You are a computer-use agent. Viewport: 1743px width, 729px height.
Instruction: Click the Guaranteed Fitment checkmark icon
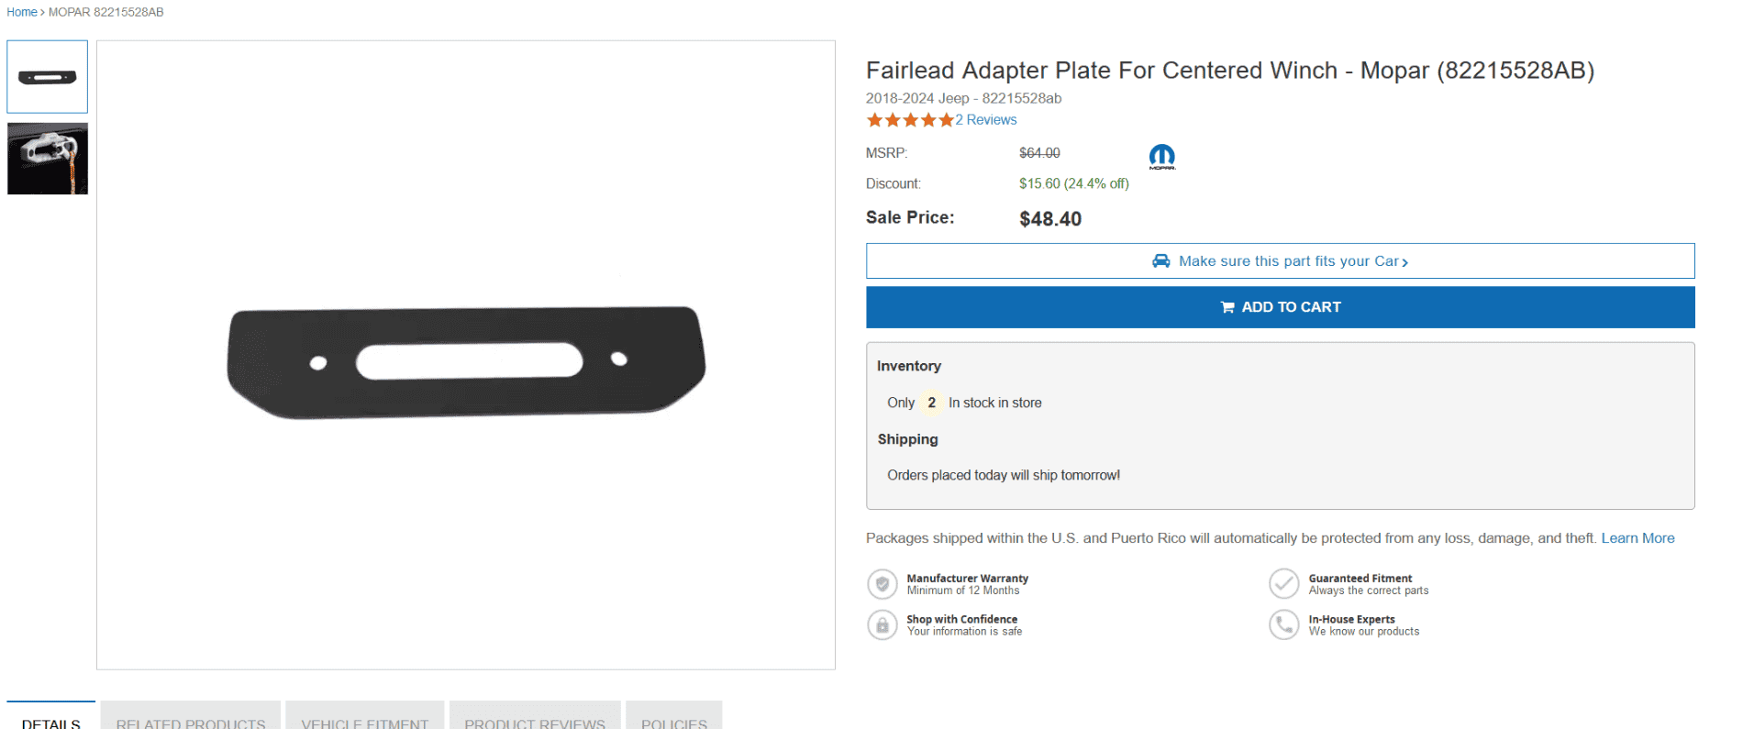coord(1283,583)
